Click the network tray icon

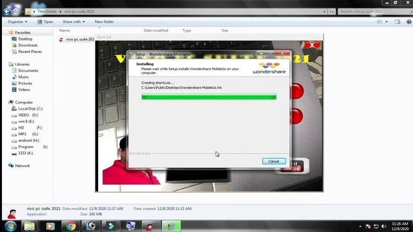pyautogui.click(x=376, y=226)
